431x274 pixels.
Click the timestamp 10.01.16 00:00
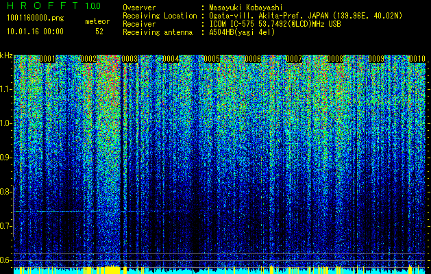click(35, 32)
